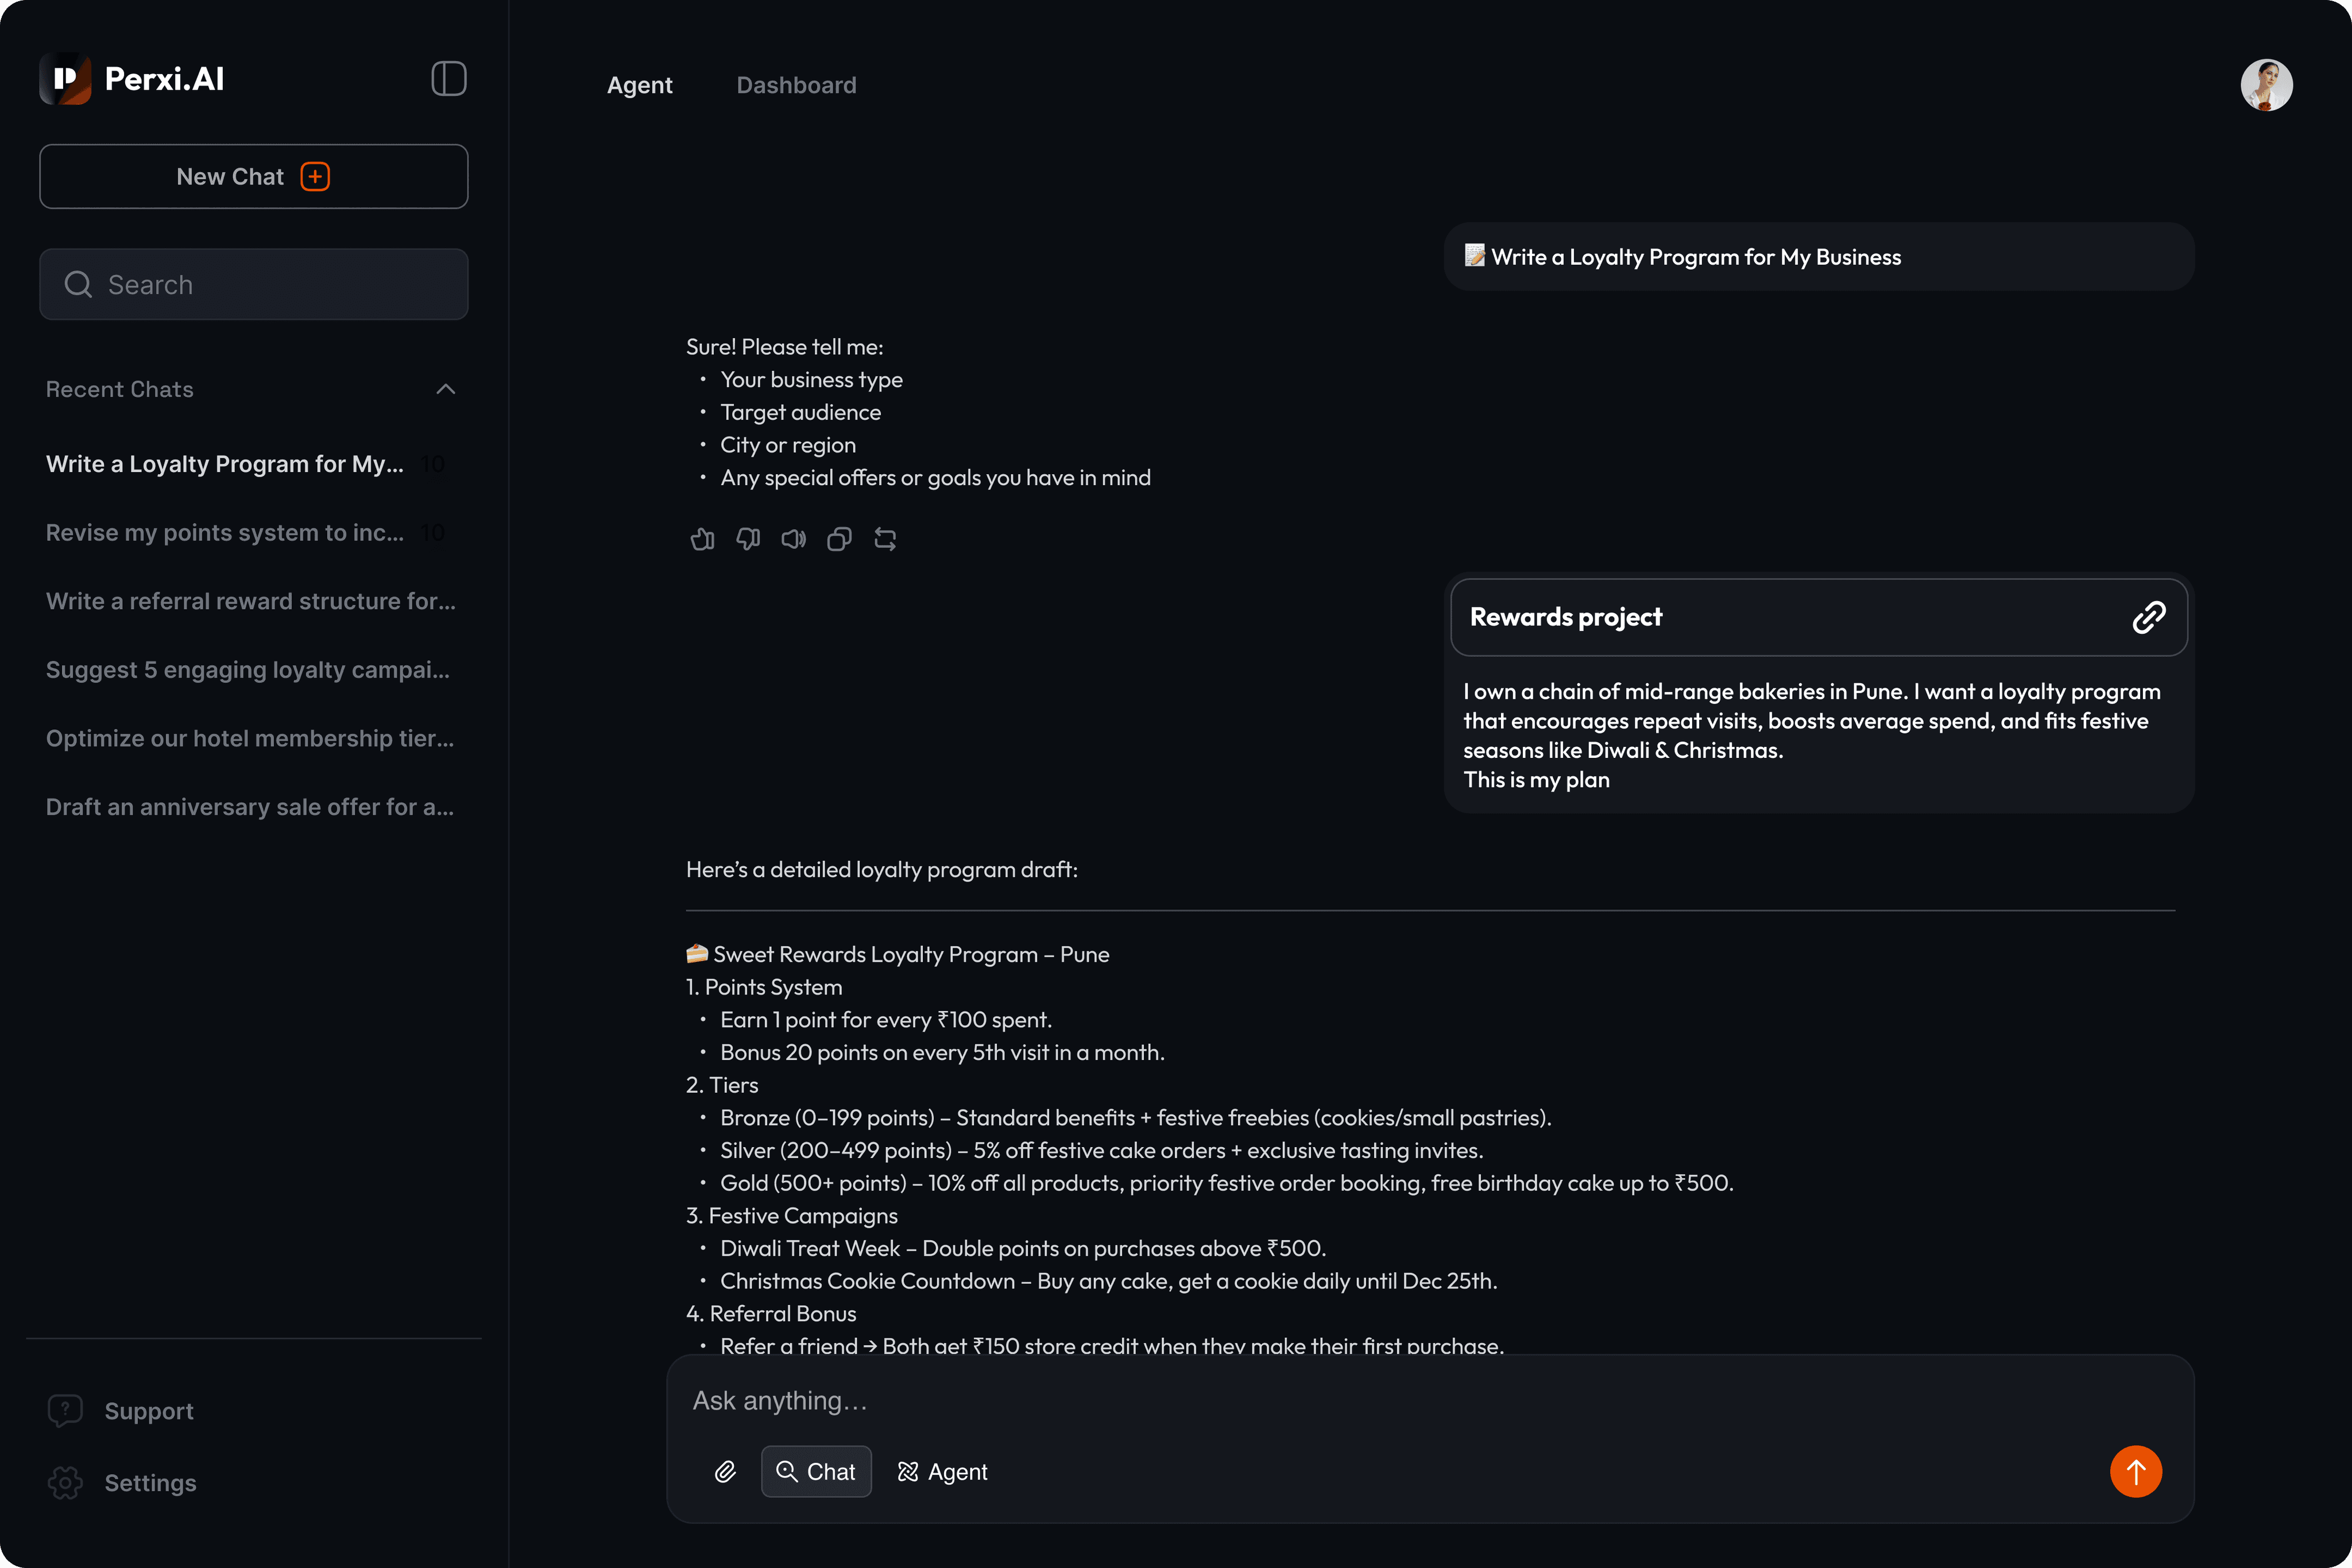The width and height of the screenshot is (2352, 1568).
Task: Select the Agent tab
Action: pos(640,85)
